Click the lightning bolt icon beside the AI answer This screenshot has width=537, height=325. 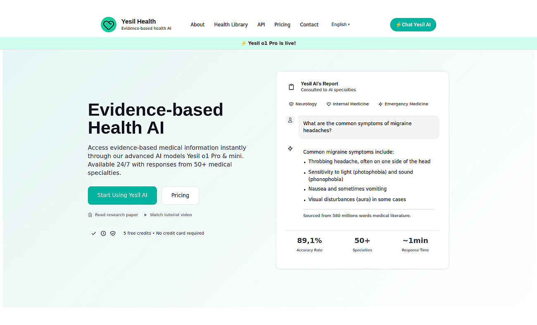click(x=290, y=148)
